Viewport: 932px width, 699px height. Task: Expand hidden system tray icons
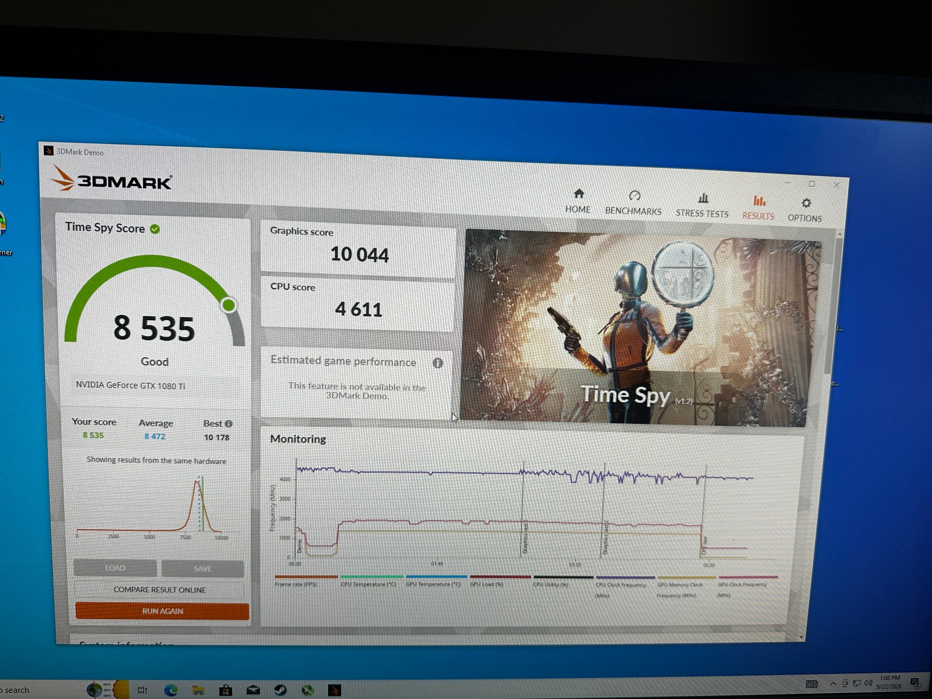click(x=833, y=684)
